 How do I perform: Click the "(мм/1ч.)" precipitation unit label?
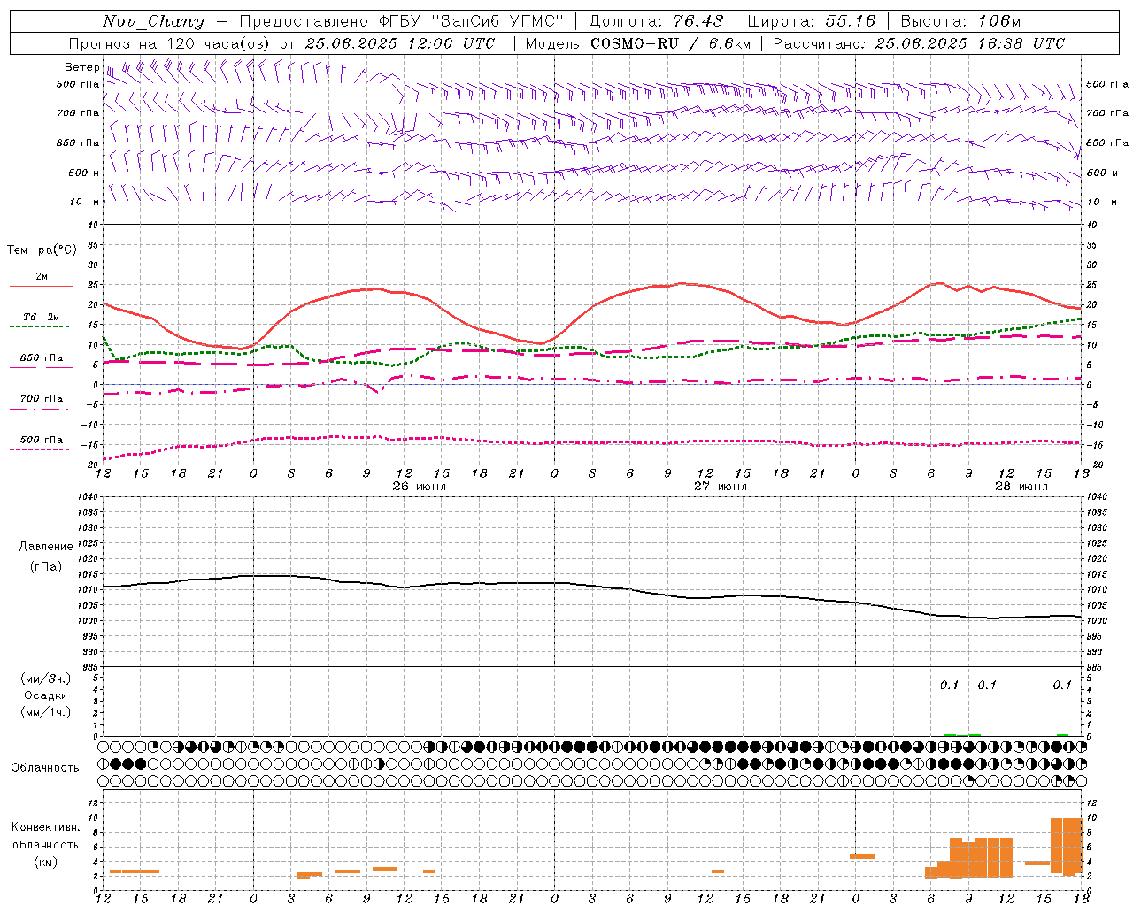pos(46,712)
